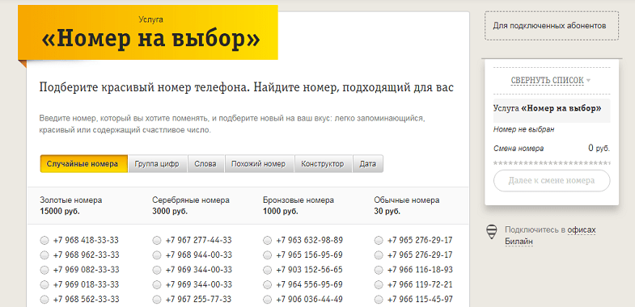This screenshot has width=635, height=307.
Task: Switch to the Слова tab
Action: [205, 164]
